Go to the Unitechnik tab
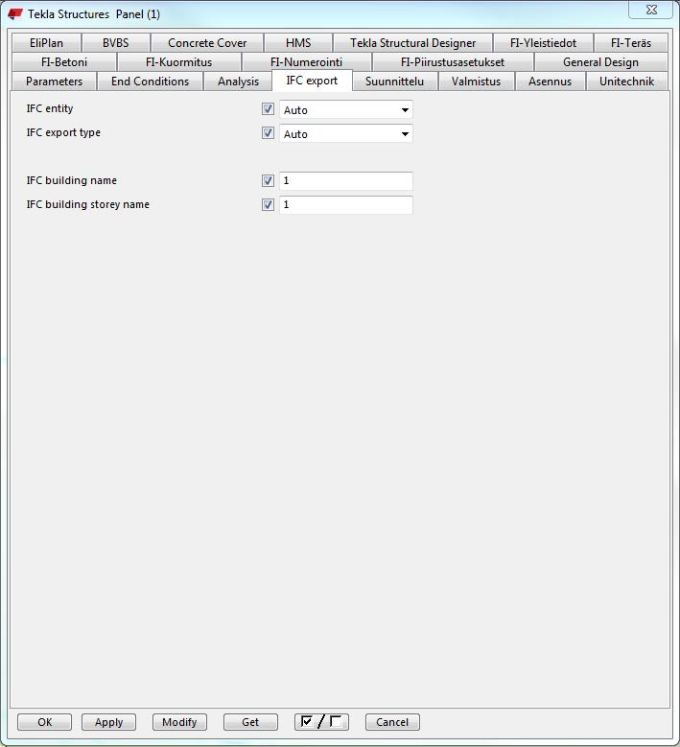 coord(626,81)
